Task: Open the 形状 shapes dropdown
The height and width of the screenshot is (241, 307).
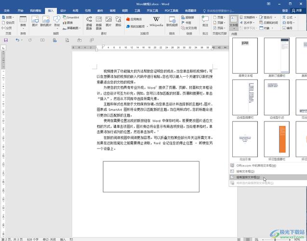Action: pyautogui.click(x=57, y=22)
